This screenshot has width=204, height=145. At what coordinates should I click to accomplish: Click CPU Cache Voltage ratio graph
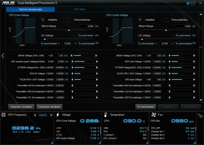pos(121,31)
